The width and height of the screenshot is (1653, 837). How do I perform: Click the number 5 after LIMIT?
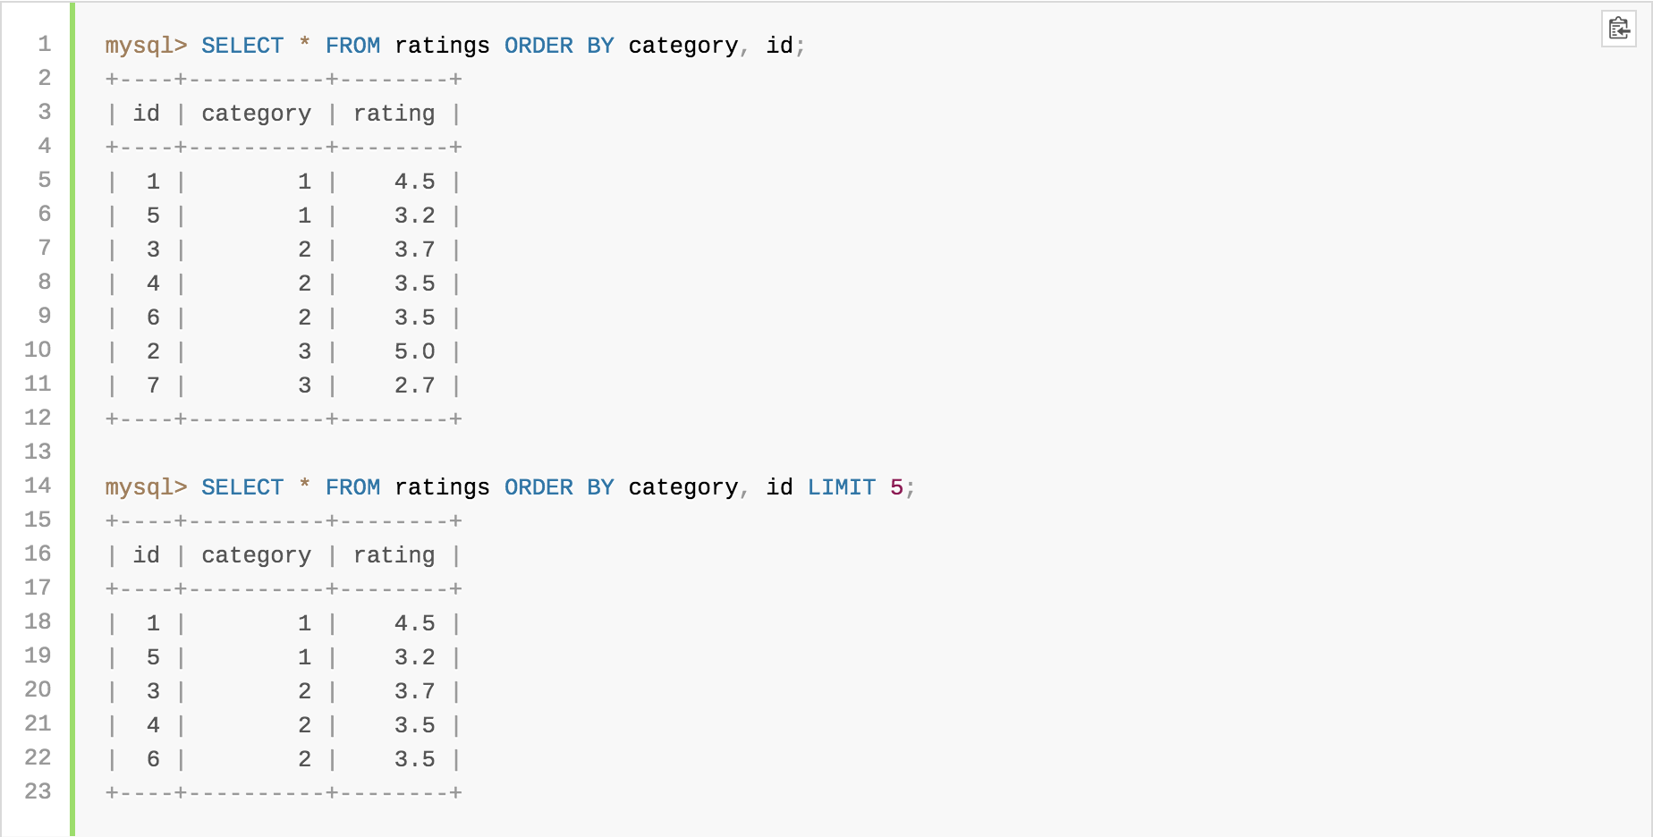click(896, 487)
